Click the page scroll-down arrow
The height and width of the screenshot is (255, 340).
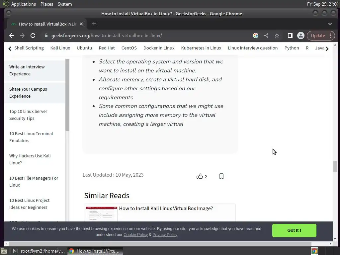click(x=335, y=239)
